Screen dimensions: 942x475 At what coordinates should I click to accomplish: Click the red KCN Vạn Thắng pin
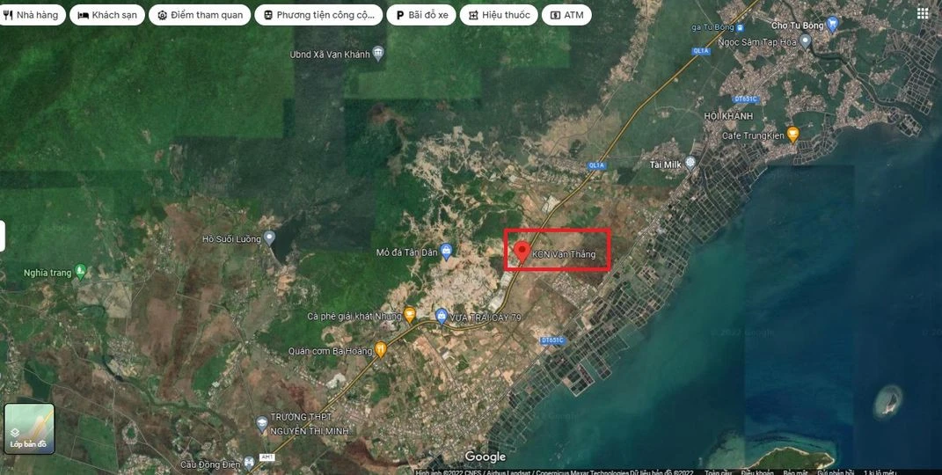tap(522, 252)
